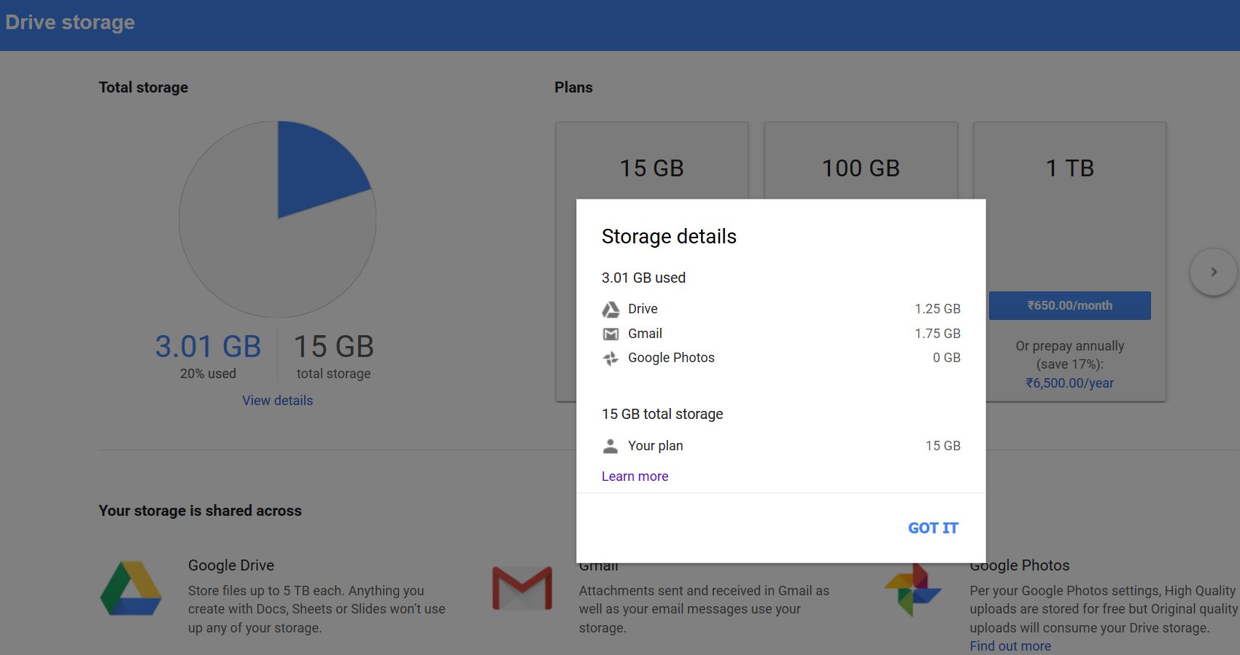Dismiss dialog with GOT IT button
1240x655 pixels.
click(x=933, y=528)
